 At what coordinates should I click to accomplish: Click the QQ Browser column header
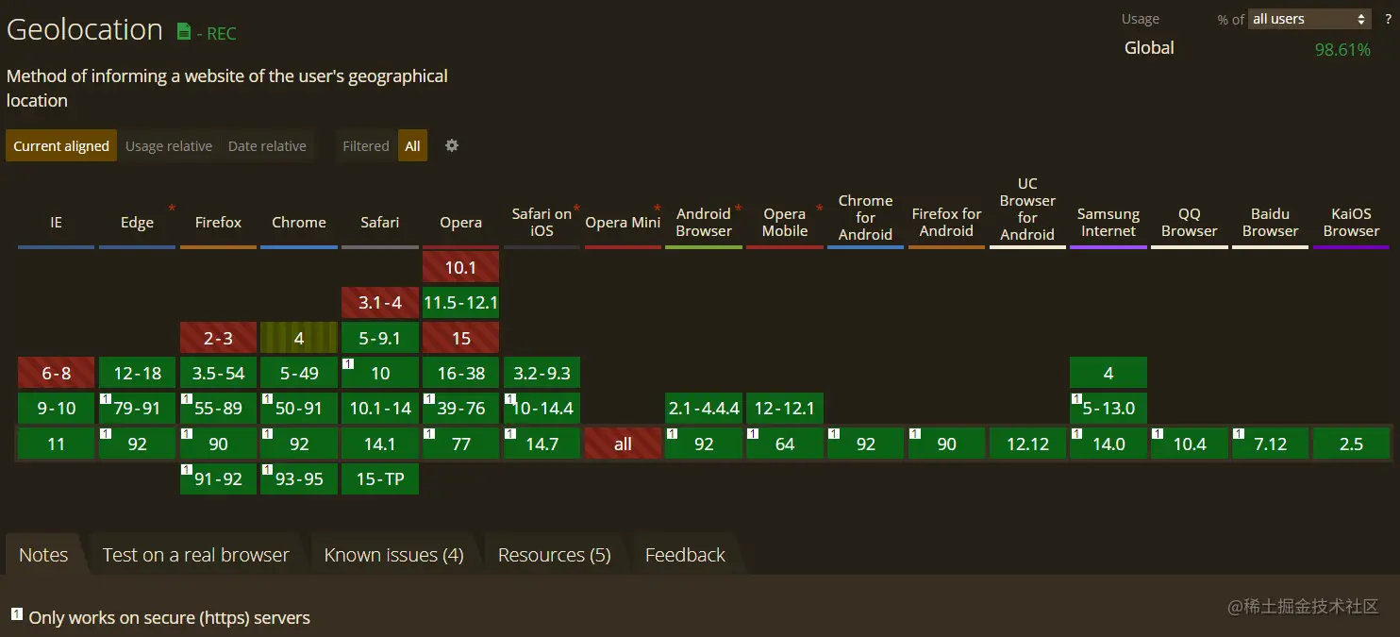click(x=1190, y=223)
